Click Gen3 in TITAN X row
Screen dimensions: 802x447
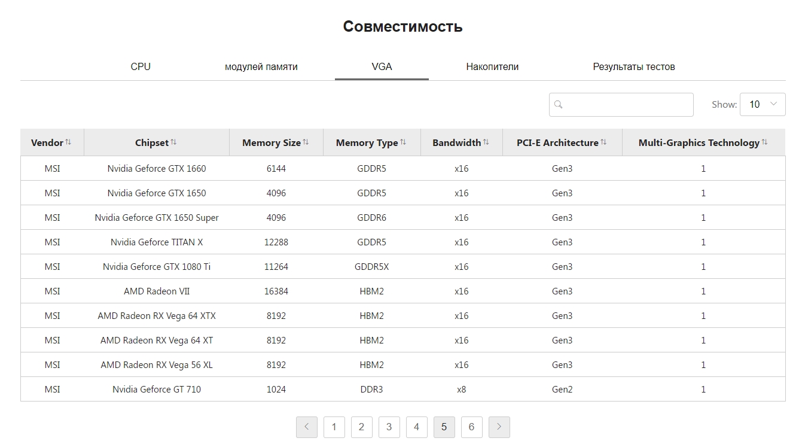pos(562,242)
